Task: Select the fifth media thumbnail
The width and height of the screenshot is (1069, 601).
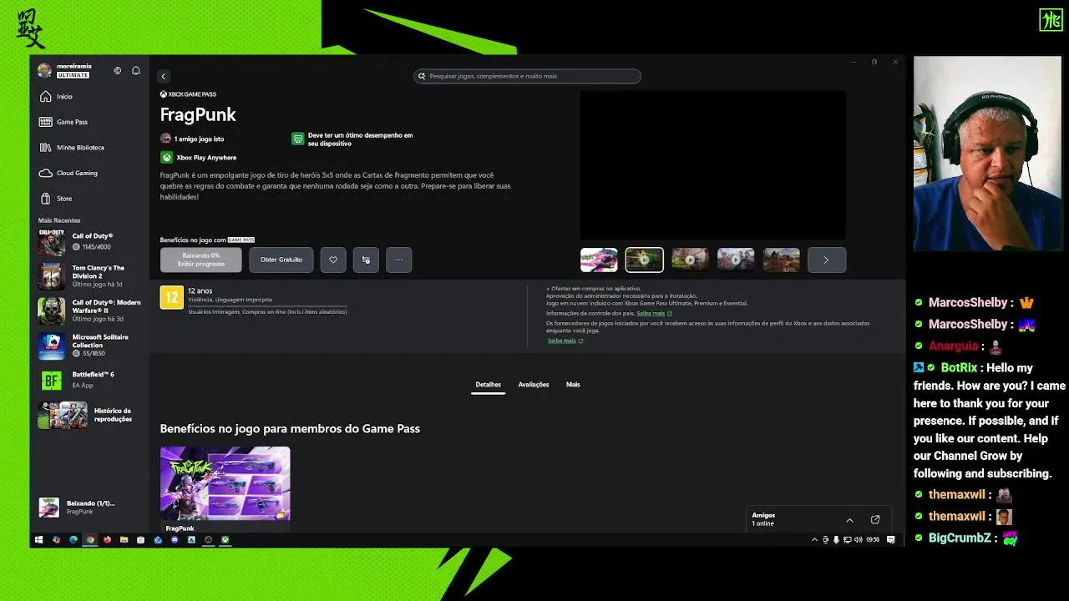Action: (781, 260)
